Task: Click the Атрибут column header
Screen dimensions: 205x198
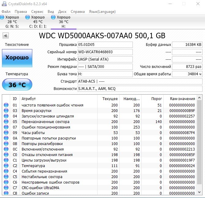Action: [28, 99]
